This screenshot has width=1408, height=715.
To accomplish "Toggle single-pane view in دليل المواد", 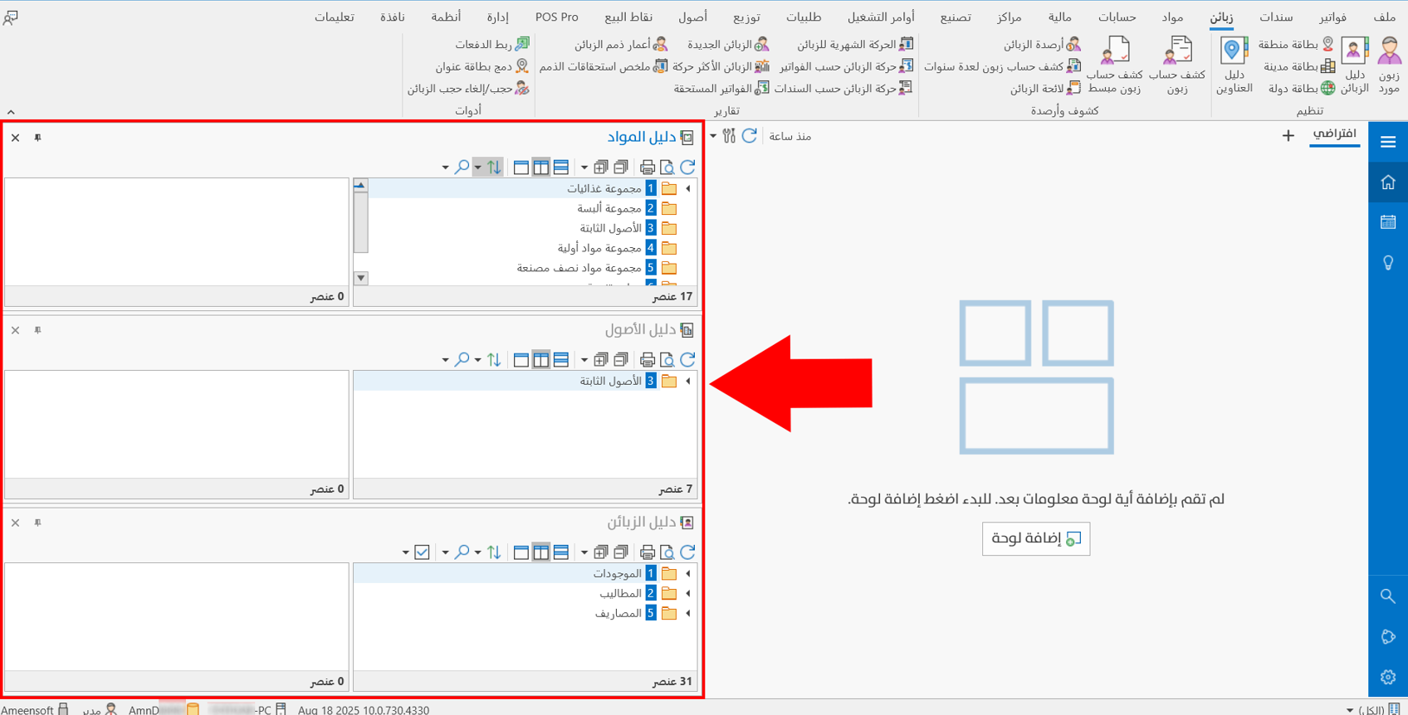I will pos(521,168).
